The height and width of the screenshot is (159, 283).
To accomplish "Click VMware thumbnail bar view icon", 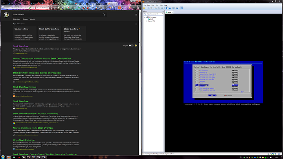I will 170,8.
